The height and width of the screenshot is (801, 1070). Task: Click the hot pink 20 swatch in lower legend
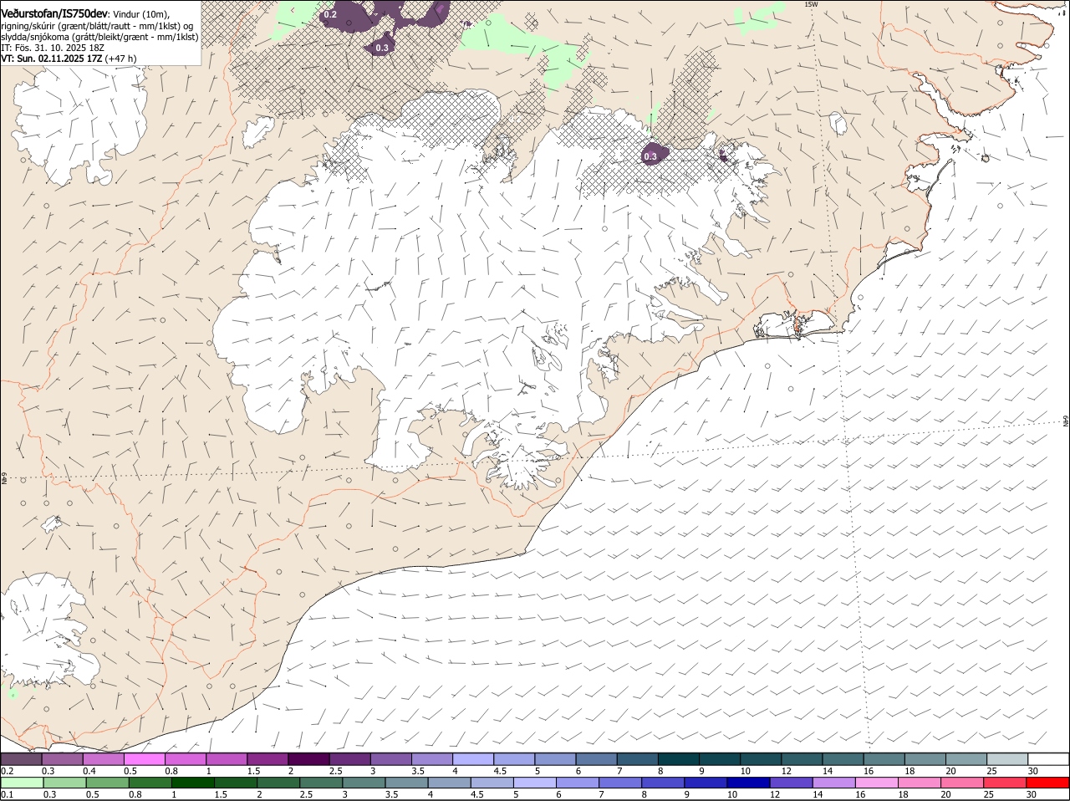coord(962,783)
